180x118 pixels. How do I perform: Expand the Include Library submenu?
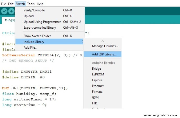click(x=34, y=42)
